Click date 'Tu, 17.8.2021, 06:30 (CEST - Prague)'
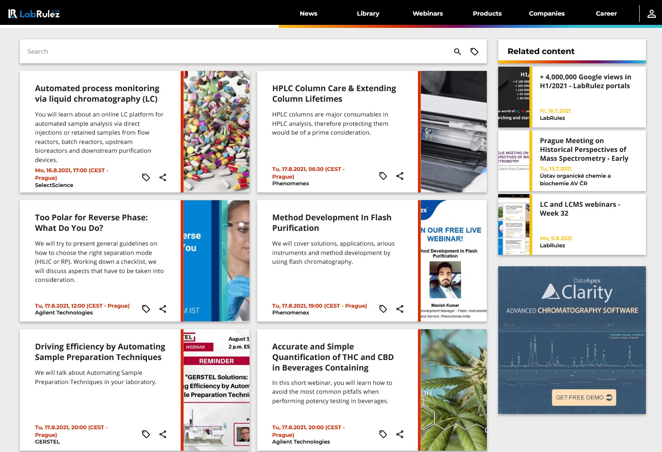Viewport: 662px width, 452px height. (309, 173)
